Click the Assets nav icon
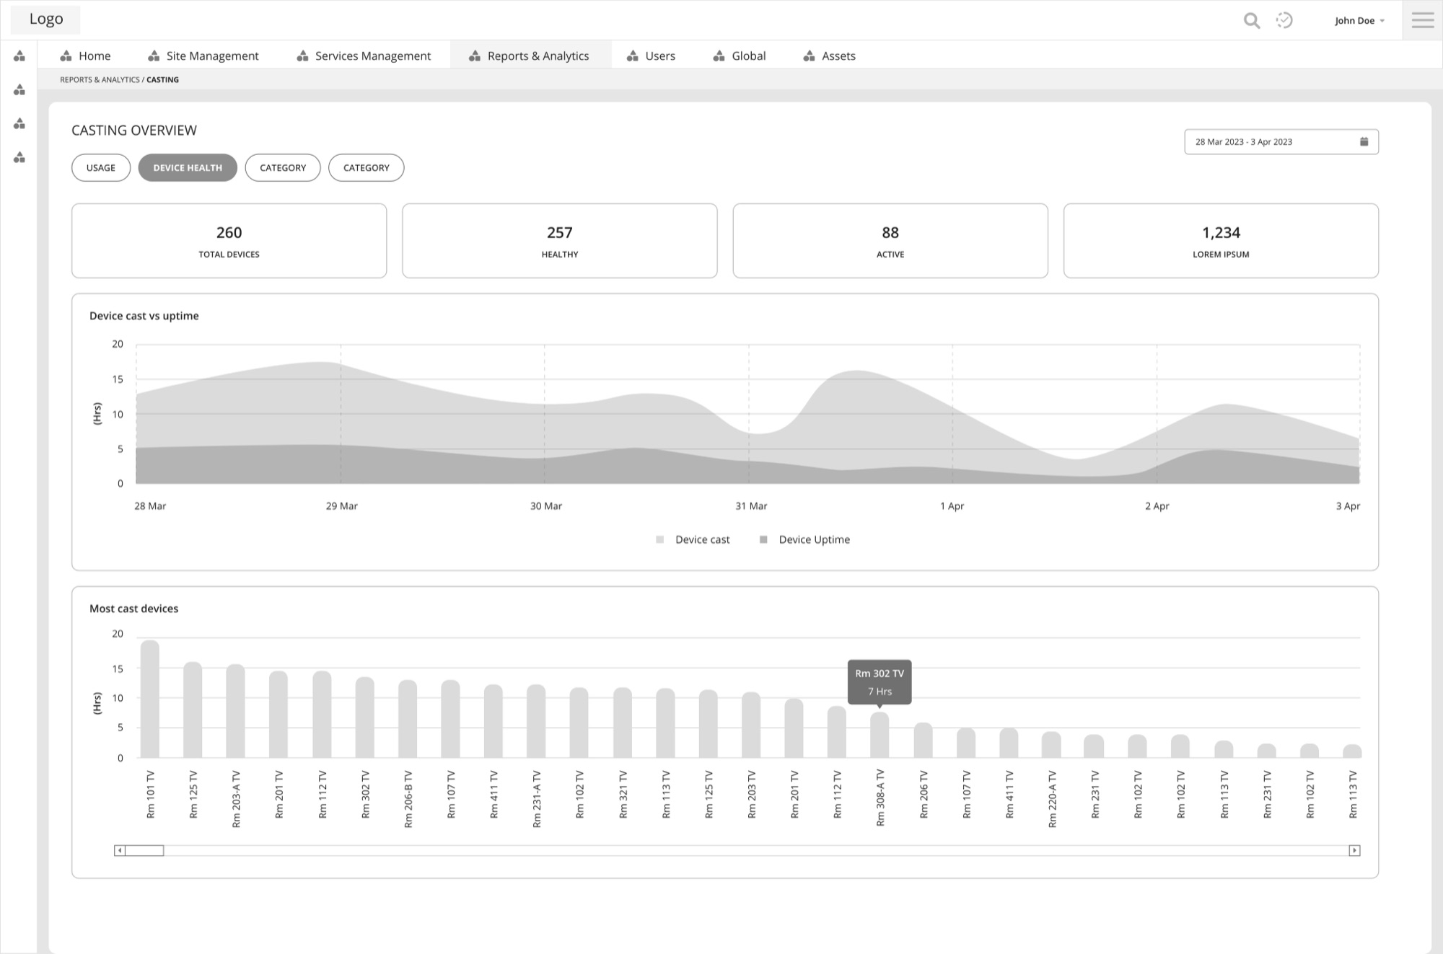 tap(810, 56)
